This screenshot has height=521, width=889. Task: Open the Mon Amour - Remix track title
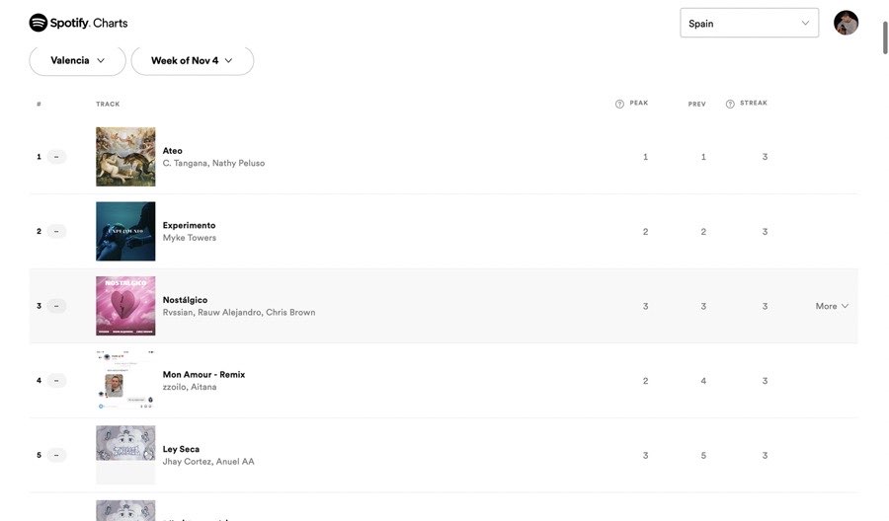[203, 375]
